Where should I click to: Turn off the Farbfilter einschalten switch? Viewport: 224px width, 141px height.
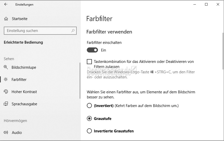tap(92, 50)
